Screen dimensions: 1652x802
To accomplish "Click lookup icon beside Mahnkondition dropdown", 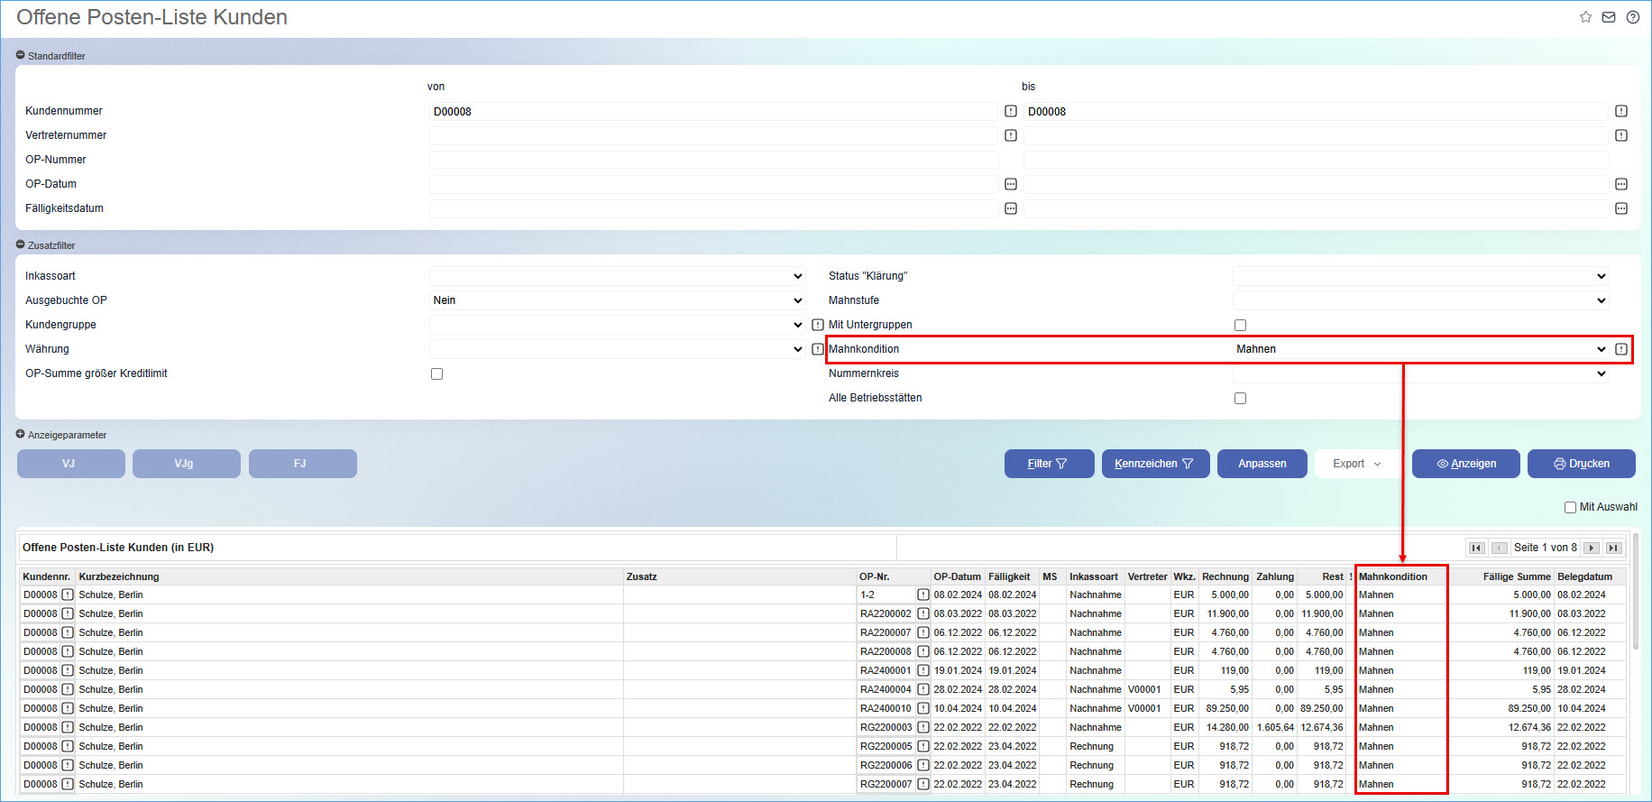I will click(1621, 349).
